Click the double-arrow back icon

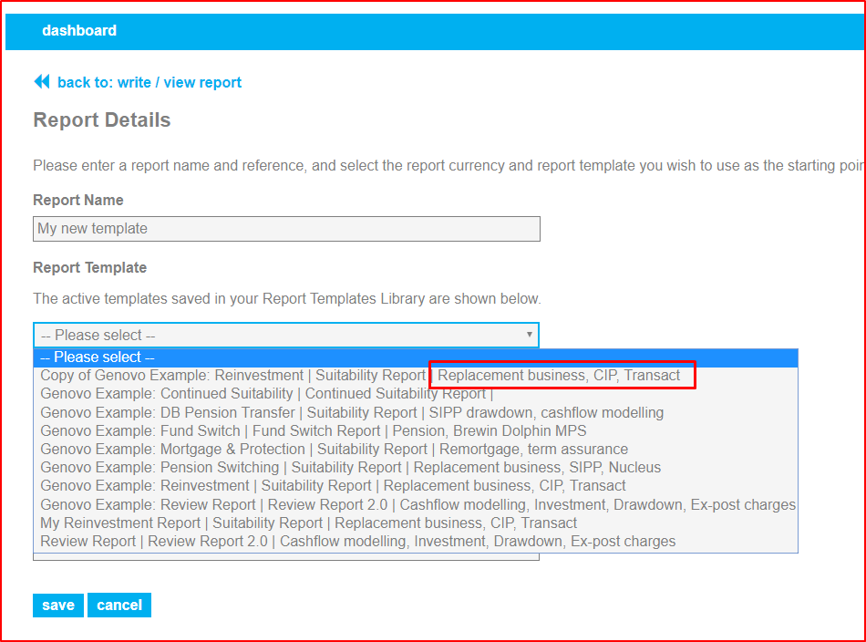coord(42,81)
